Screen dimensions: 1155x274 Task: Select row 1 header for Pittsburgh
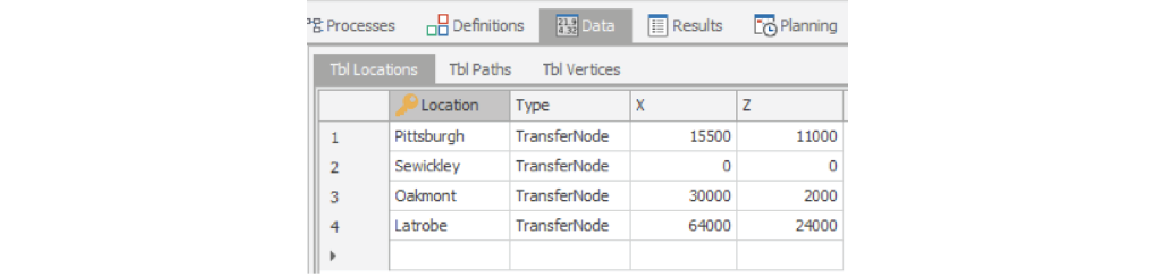pyautogui.click(x=353, y=137)
